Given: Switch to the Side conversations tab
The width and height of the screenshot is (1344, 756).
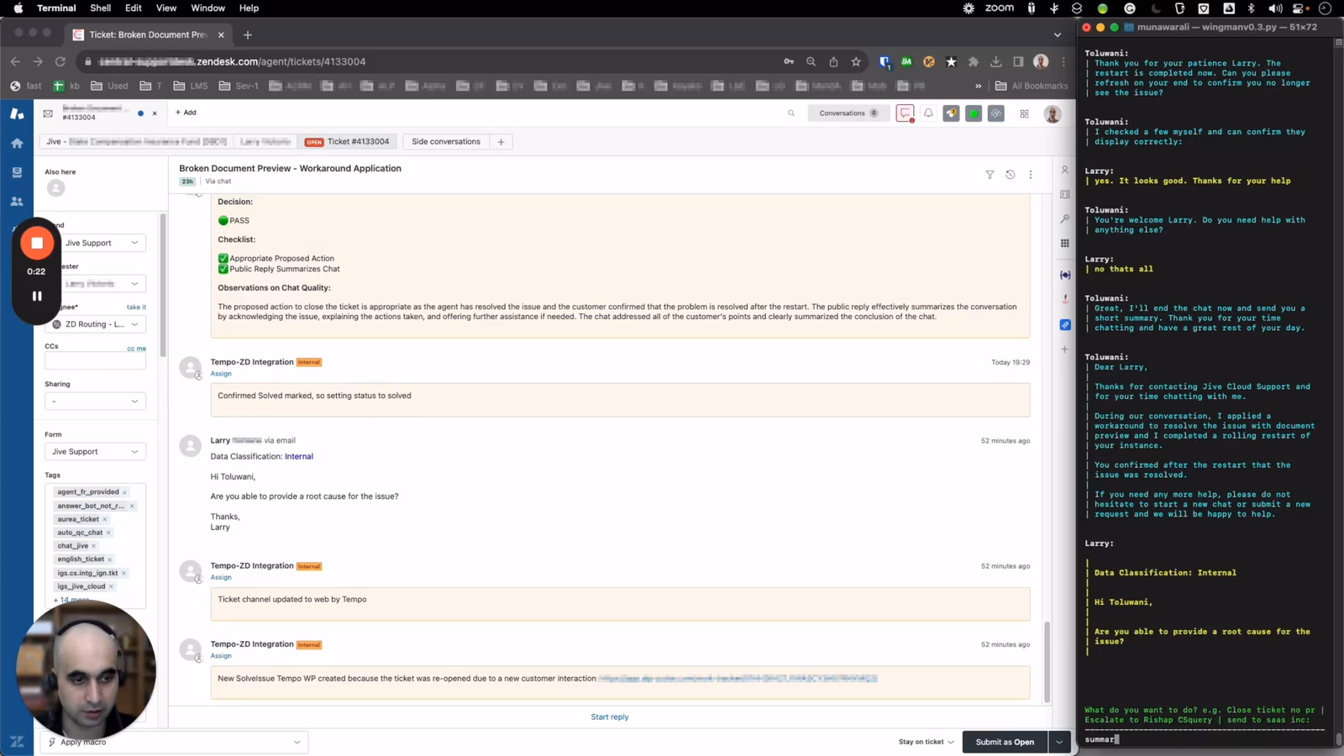Looking at the screenshot, I should click(446, 142).
